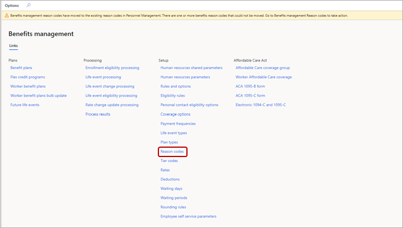Open Future life events
The width and height of the screenshot is (403, 228).
pyautogui.click(x=24, y=105)
